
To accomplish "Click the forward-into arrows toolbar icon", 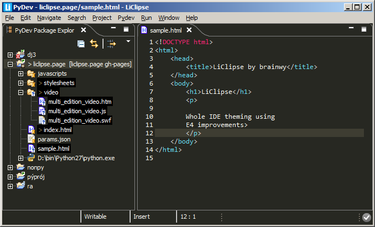I will click(111, 44).
